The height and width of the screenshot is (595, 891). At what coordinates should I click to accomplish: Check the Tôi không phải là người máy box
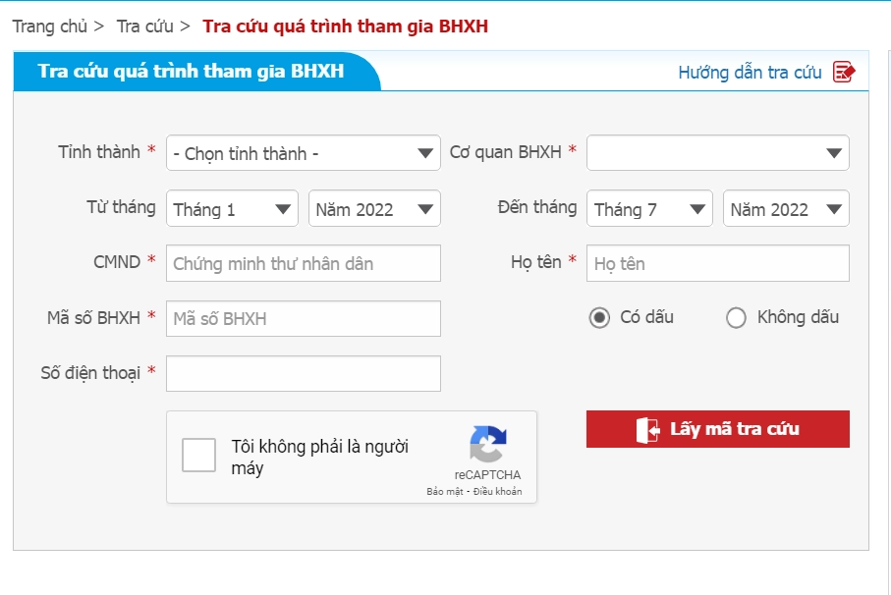click(199, 455)
